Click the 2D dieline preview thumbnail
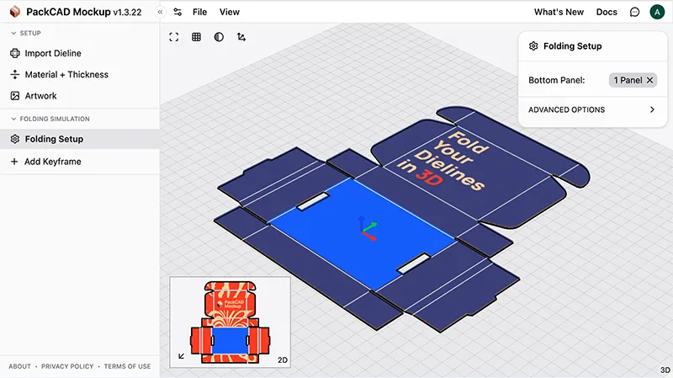This screenshot has width=673, height=378. click(230, 322)
